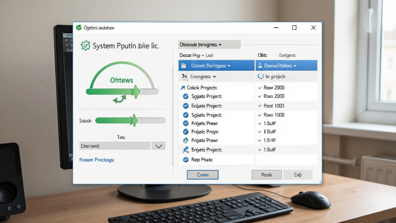Uncheck Enjgate Project in the Rose 1001 row
The width and height of the screenshot is (396, 223).
186,106
